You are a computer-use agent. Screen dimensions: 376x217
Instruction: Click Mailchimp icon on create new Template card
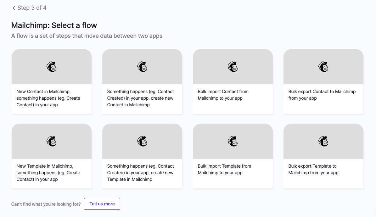[x=142, y=141]
